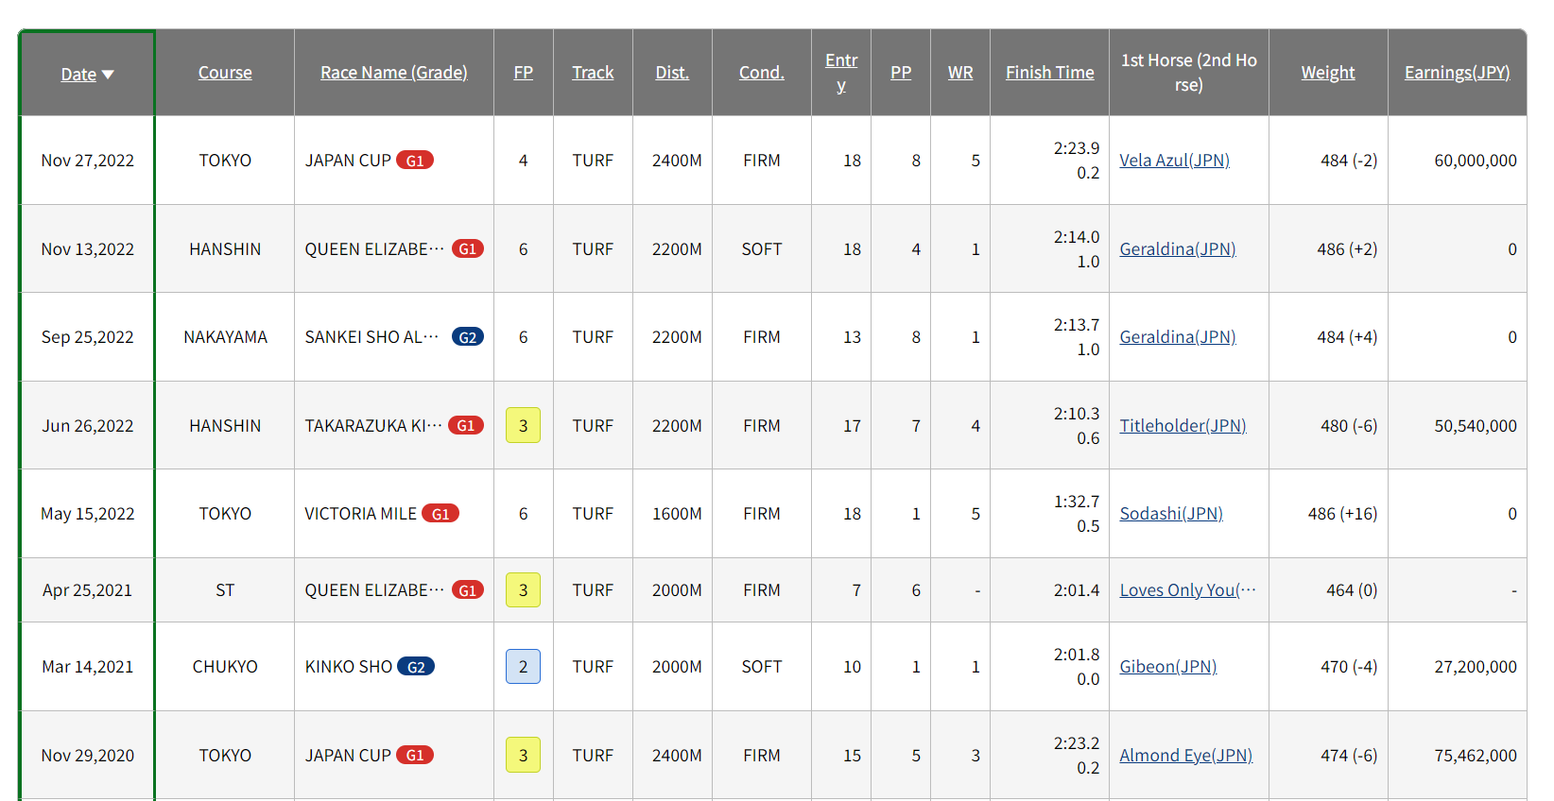
Task: Select CHUKYO course cell
Action: [x=225, y=667]
